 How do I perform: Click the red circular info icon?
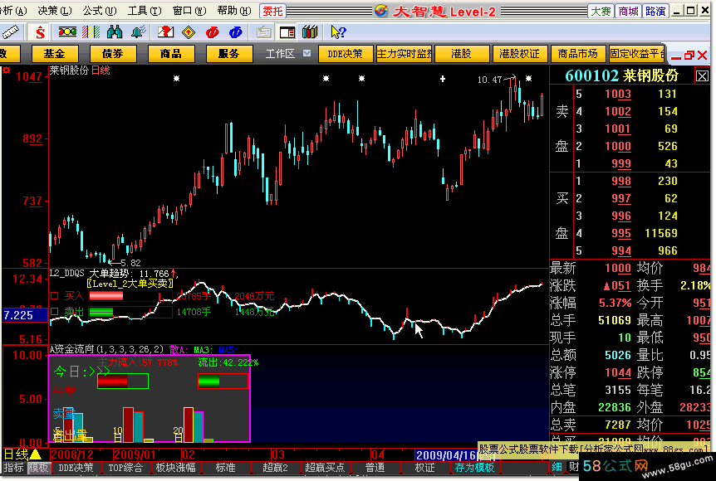point(213,32)
